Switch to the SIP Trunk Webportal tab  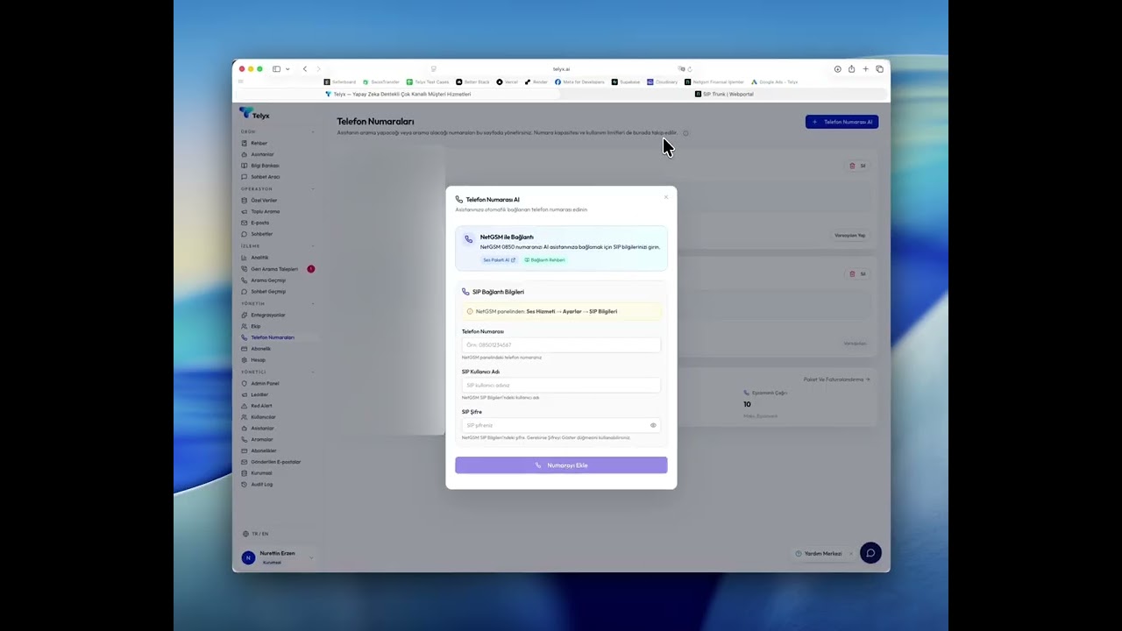click(724, 94)
